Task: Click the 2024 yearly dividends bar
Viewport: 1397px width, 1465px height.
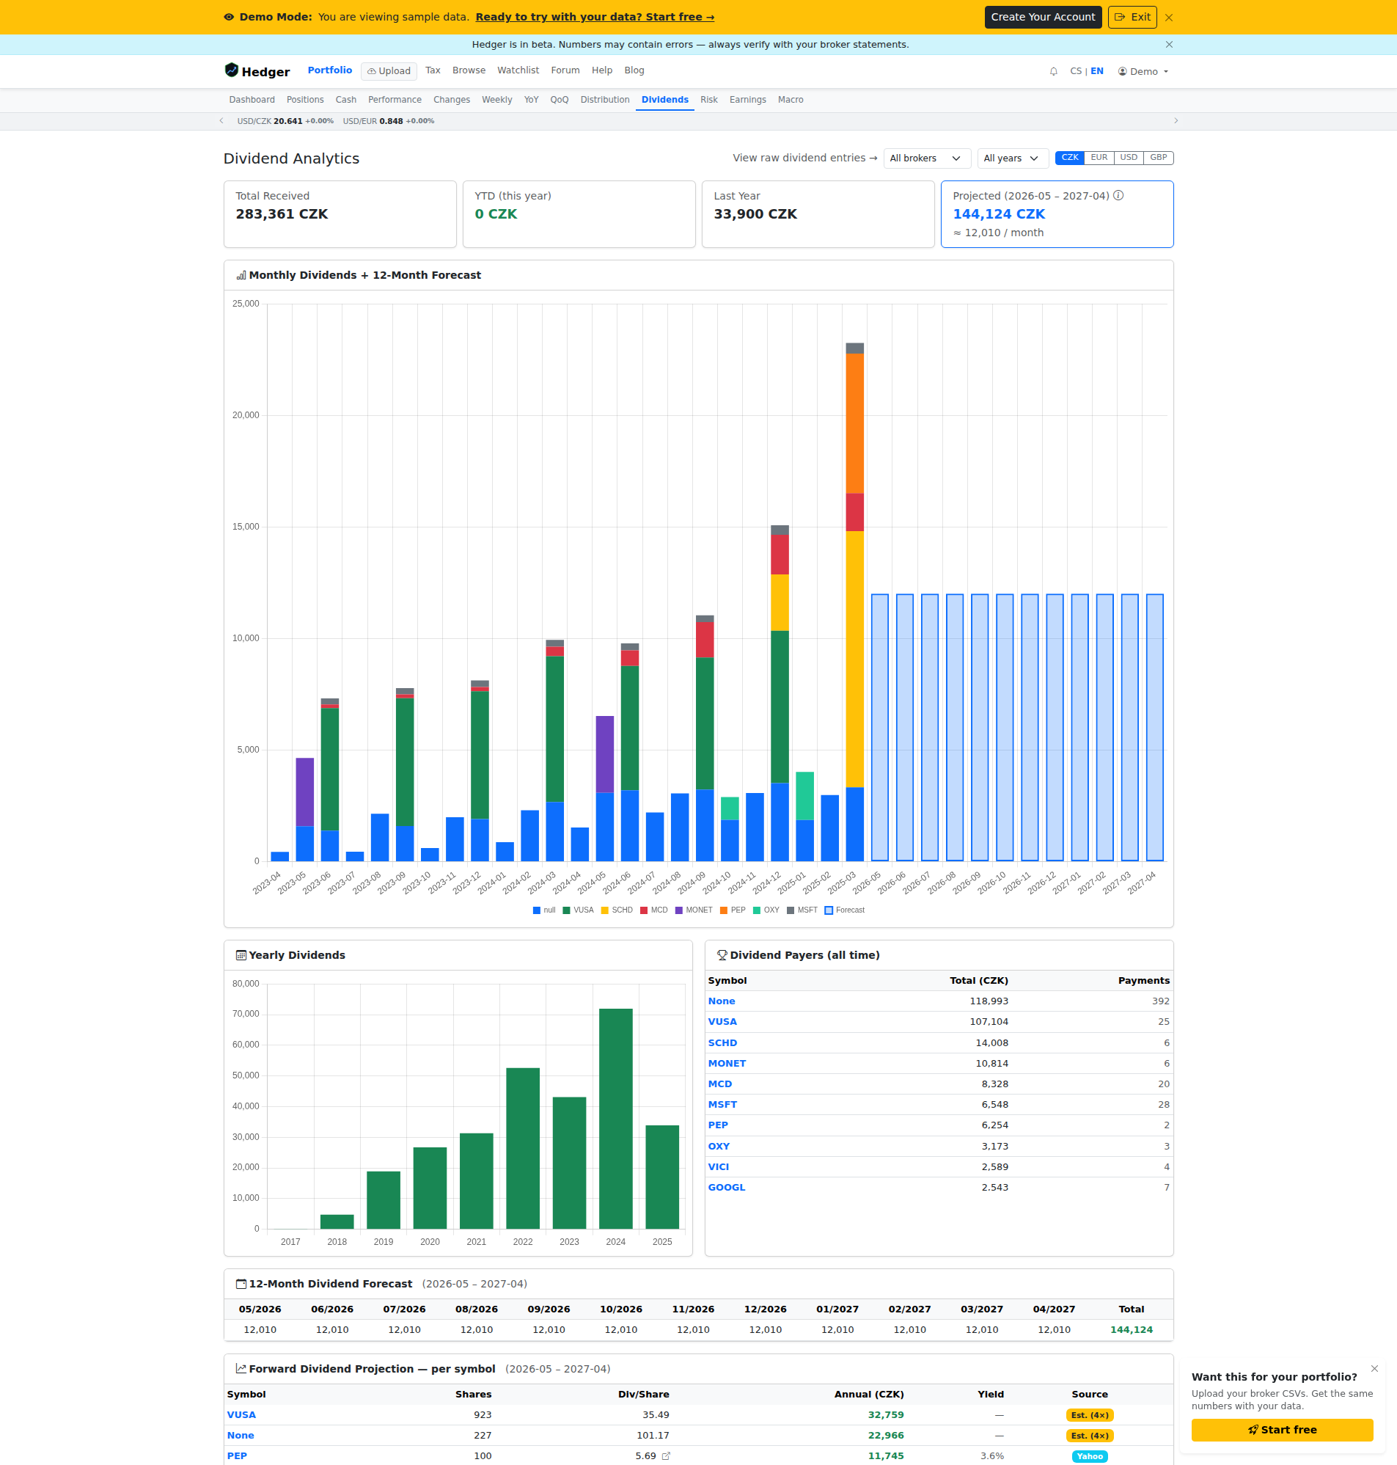Action: [x=616, y=1119]
